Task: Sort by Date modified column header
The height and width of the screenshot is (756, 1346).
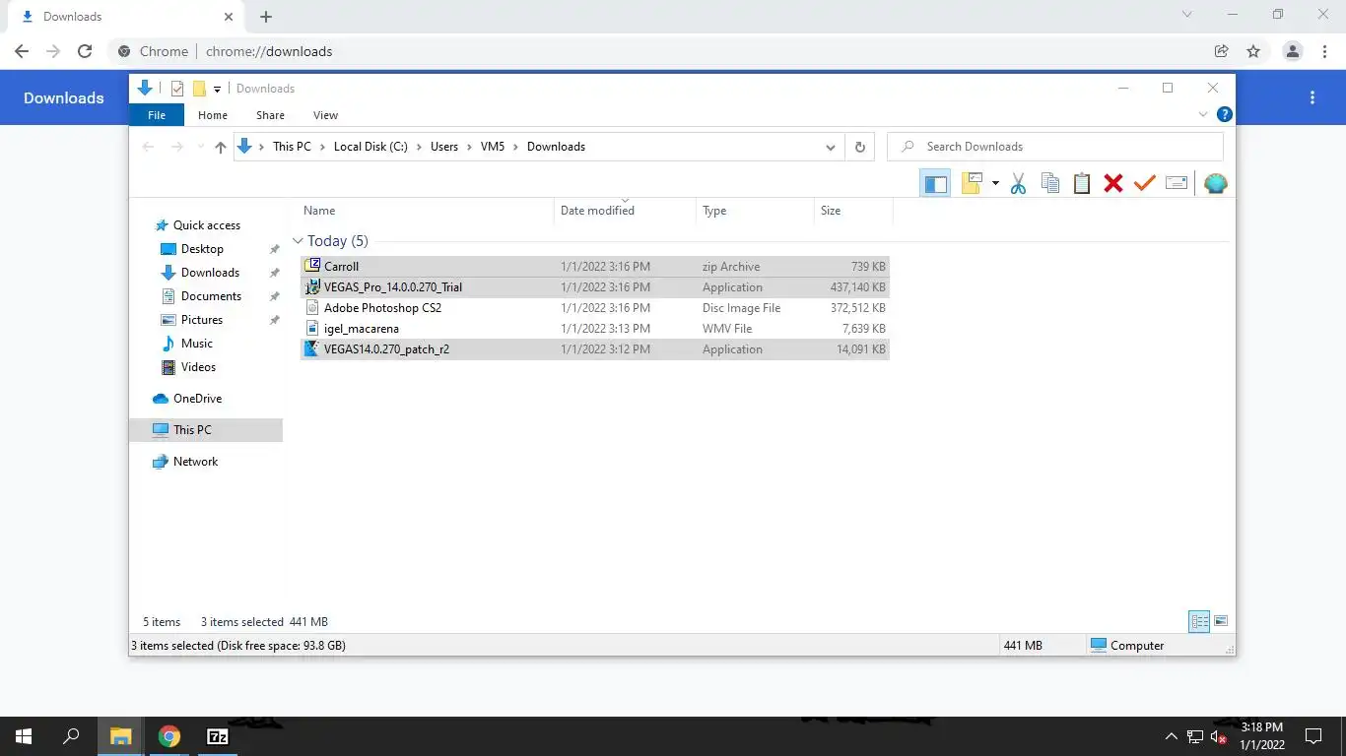Action: 597,211
